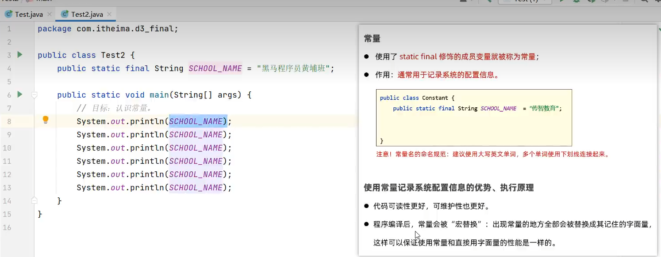The width and height of the screenshot is (661, 257).
Task: Click the slide bullet about static final 修饰的成员变量
Action: [457, 57]
